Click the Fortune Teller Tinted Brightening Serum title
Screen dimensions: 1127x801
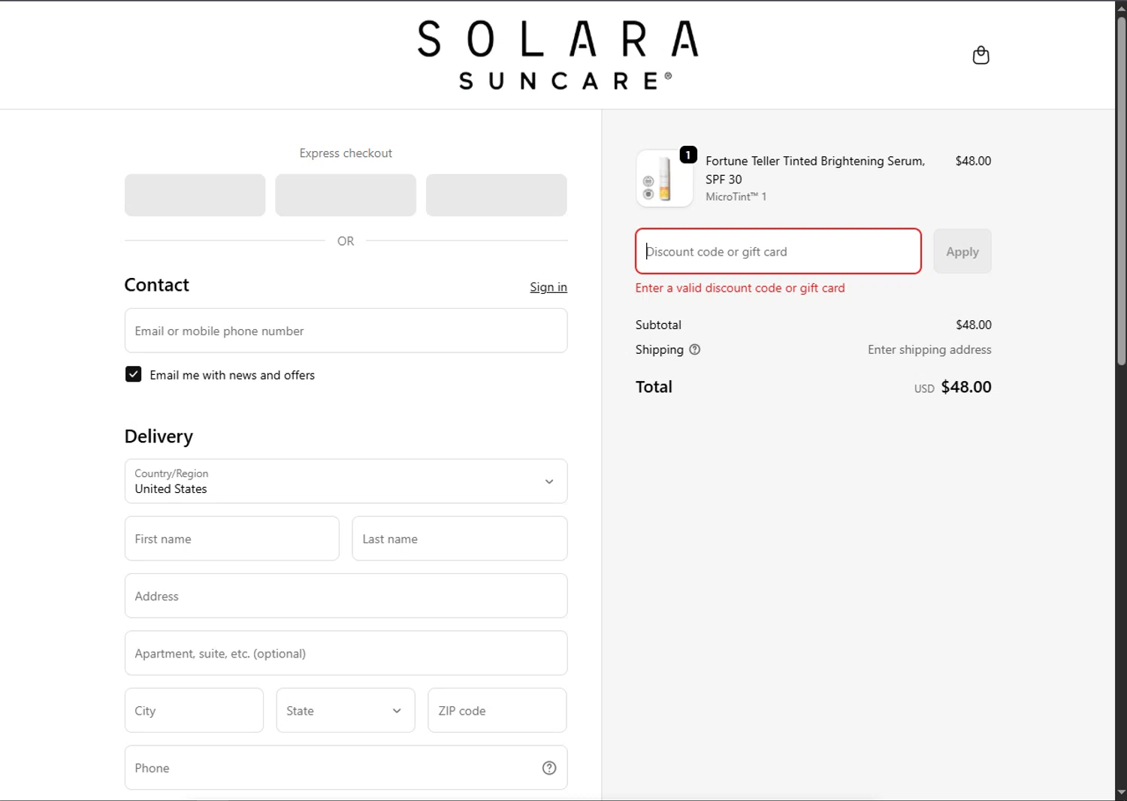pos(814,170)
